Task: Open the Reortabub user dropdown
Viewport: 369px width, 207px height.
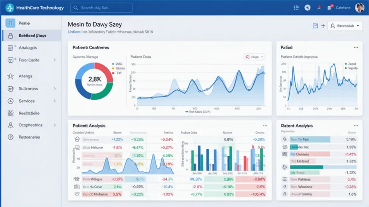Action: point(345,26)
